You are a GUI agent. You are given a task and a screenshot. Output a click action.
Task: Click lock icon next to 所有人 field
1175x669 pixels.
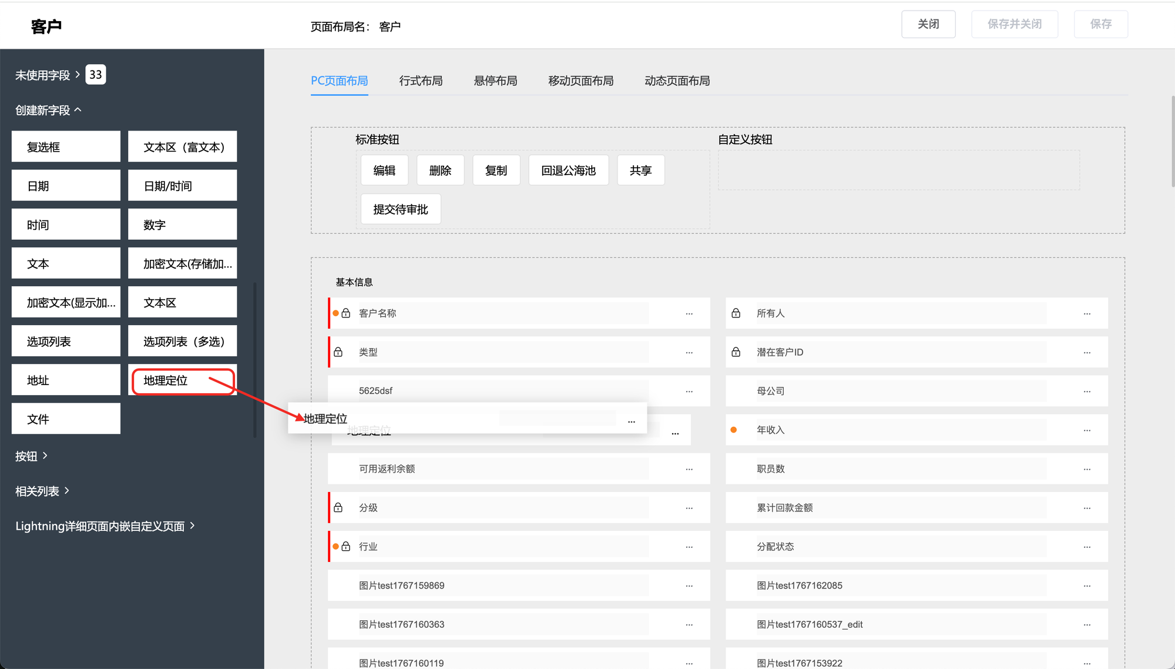[x=736, y=313]
